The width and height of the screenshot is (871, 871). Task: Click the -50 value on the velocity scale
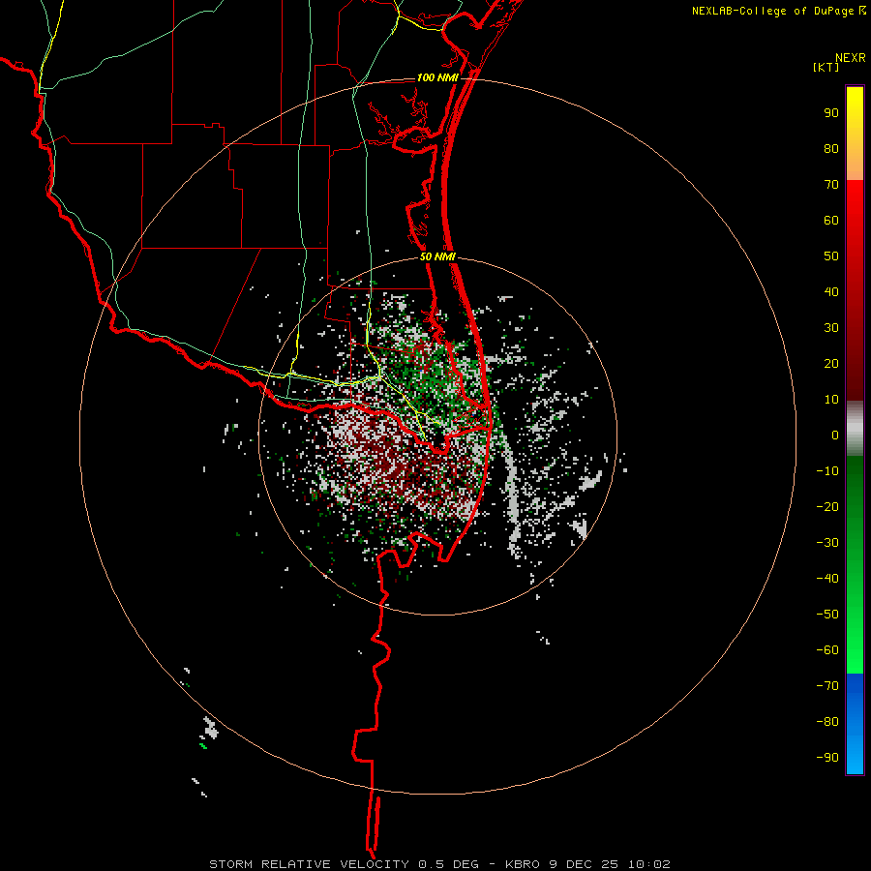(827, 615)
